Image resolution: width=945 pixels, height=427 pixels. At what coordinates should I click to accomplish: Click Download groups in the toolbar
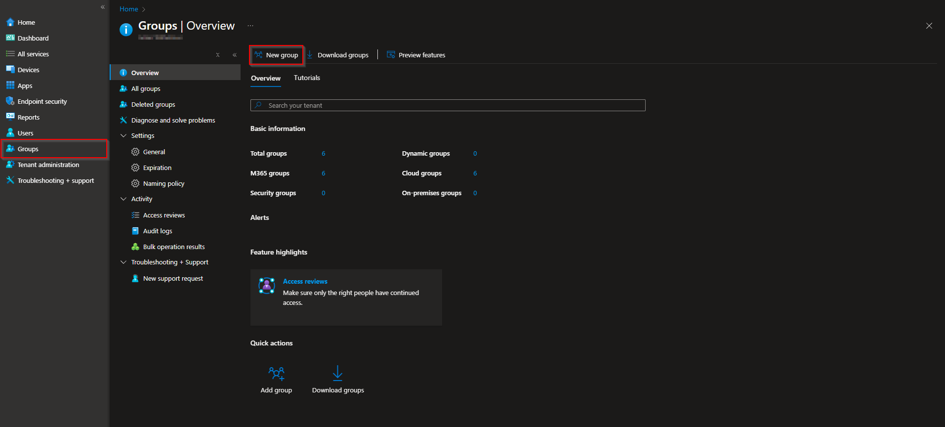pos(338,55)
